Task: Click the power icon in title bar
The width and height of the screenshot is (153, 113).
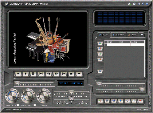Action: tap(147, 4)
